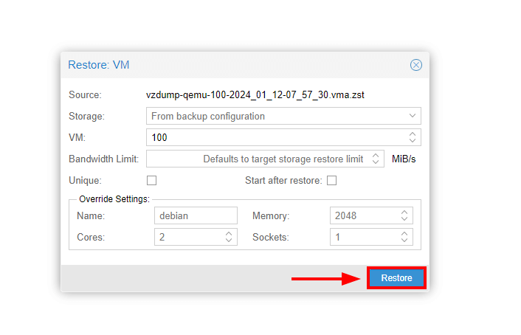Click the Cores number field
This screenshot has width=521, height=335.
(x=187, y=238)
